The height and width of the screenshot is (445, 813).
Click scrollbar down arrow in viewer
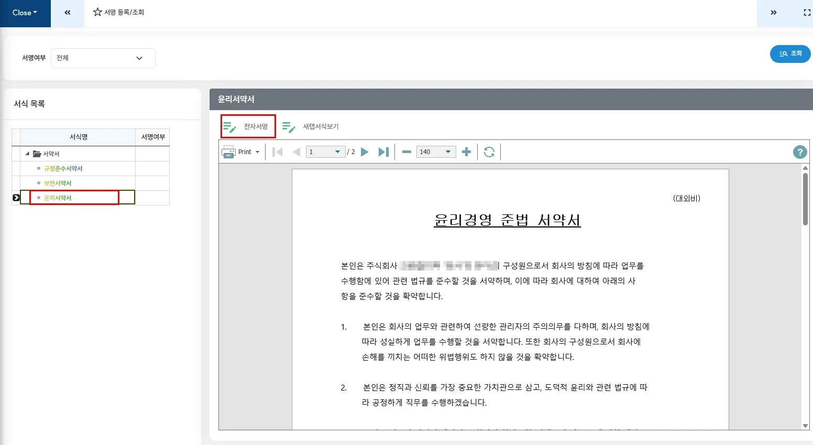(805, 426)
